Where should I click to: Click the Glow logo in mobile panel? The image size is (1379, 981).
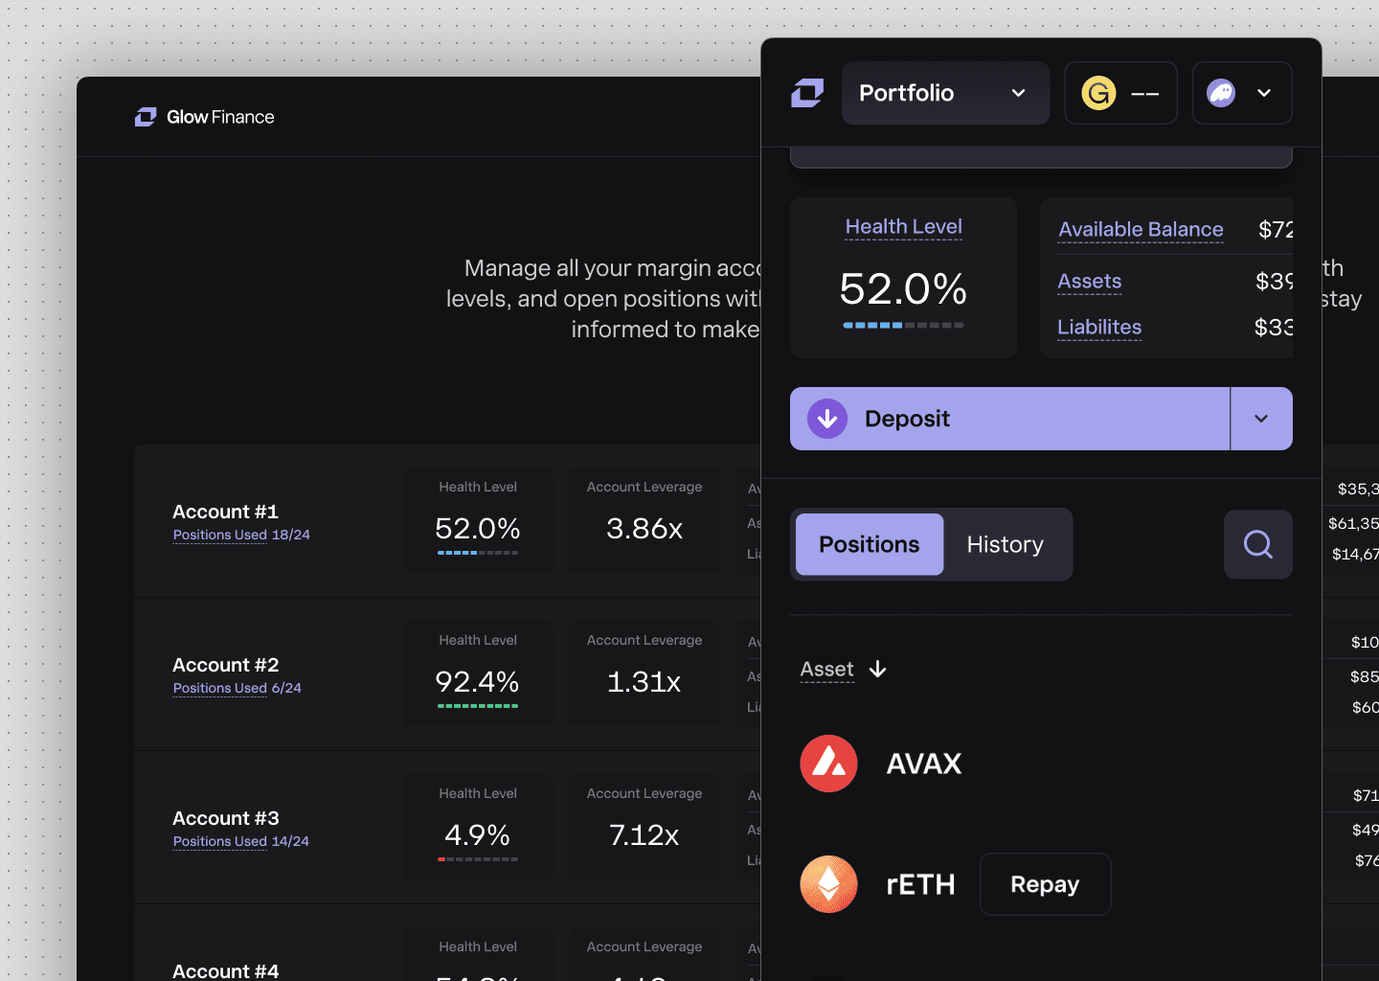click(x=807, y=93)
